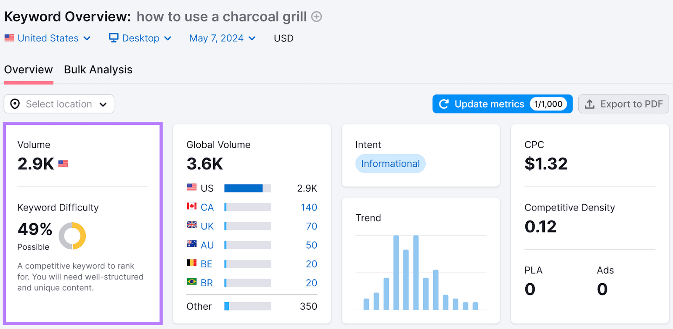The image size is (673, 329).
Task: Click the Keyword Difficulty donut gauge
Action: (73, 236)
